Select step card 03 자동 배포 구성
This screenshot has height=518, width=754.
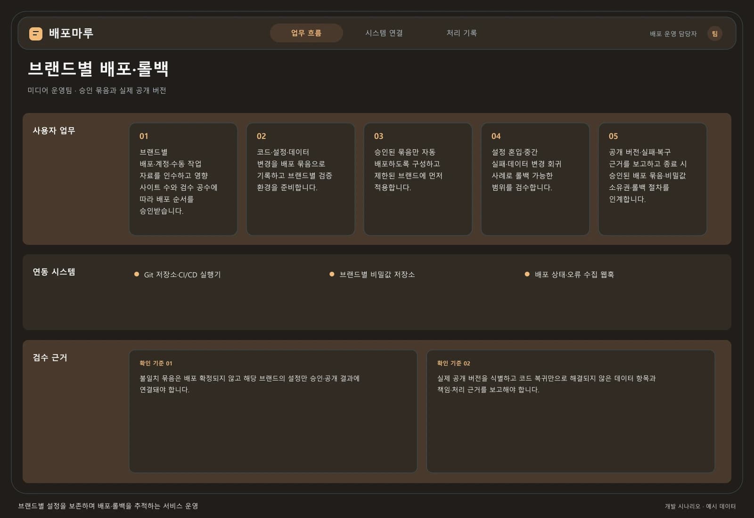pyautogui.click(x=418, y=179)
